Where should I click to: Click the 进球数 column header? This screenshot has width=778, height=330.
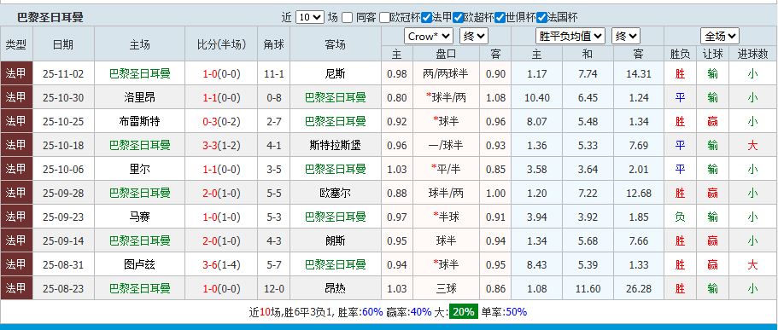[x=752, y=54]
